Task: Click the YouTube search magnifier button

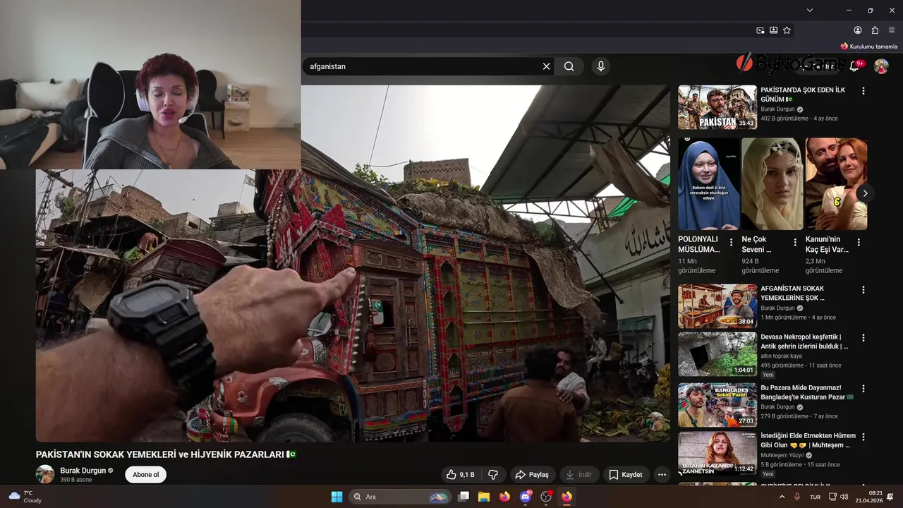Action: [569, 66]
